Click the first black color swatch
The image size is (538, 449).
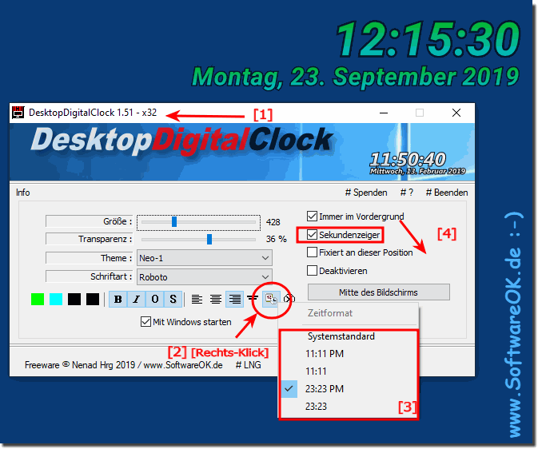coord(74,299)
